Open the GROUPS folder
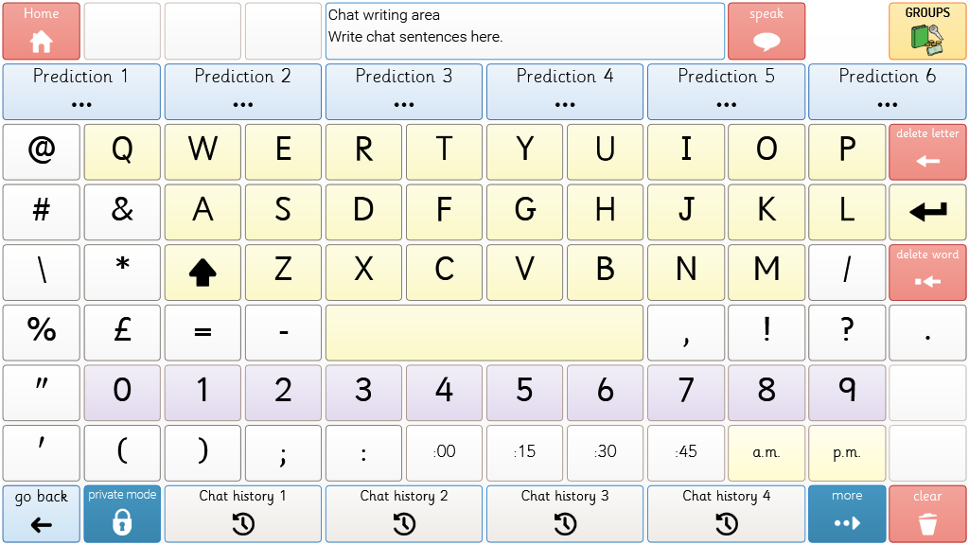Image resolution: width=969 pixels, height=545 pixels. click(927, 31)
